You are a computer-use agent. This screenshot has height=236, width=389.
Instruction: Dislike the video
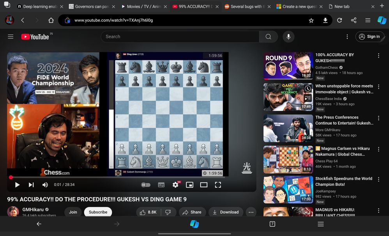168,212
